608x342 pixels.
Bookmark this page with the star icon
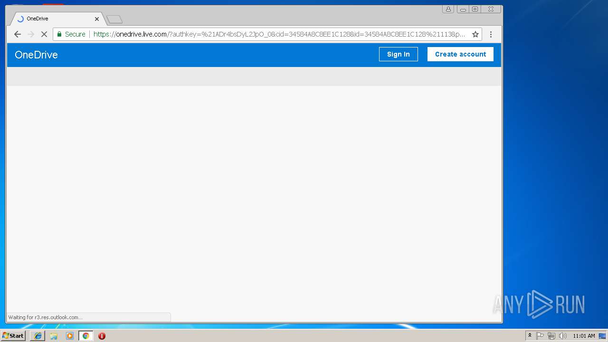(475, 34)
